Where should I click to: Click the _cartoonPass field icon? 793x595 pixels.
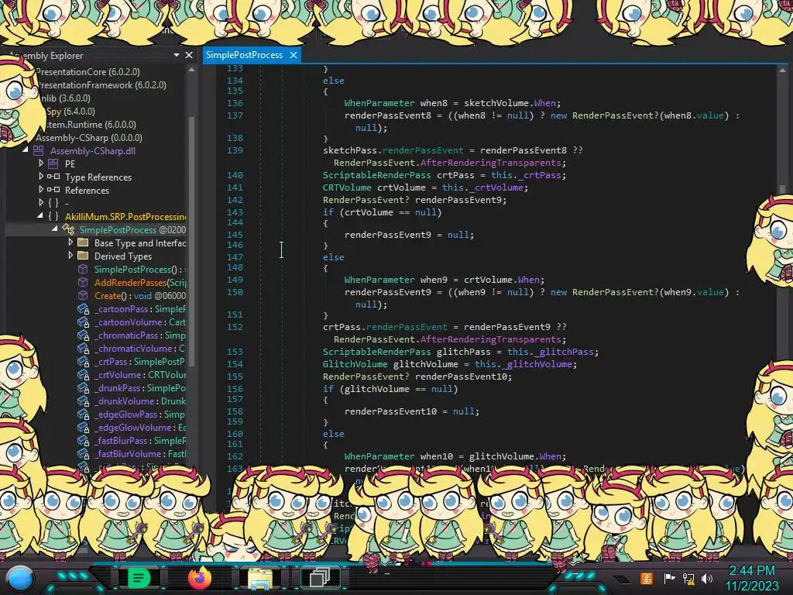click(x=84, y=308)
